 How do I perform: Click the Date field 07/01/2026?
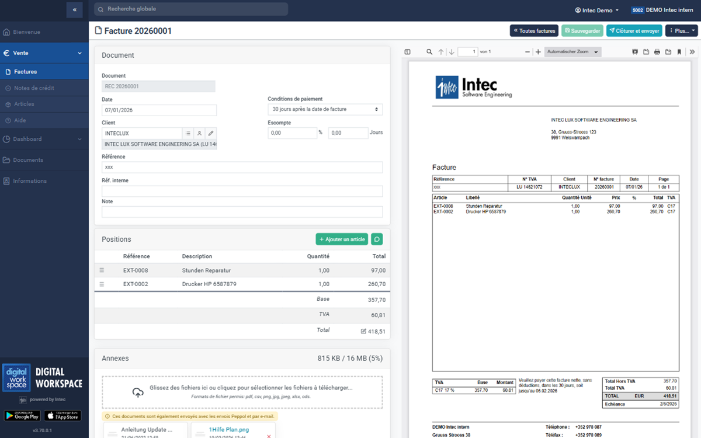tap(159, 110)
